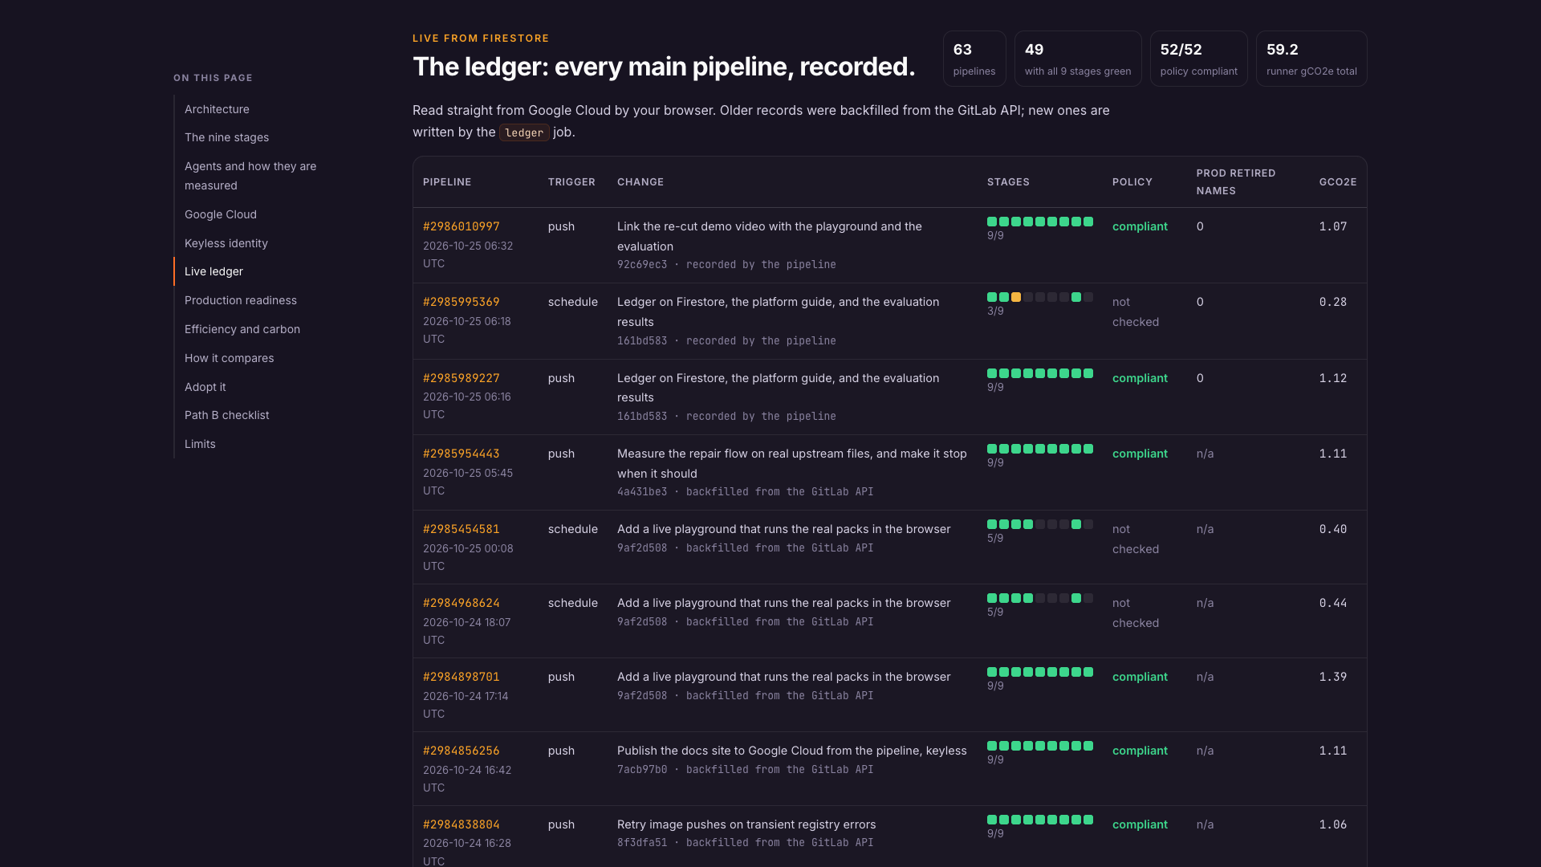Click commit hash 4a431be3
Image resolution: width=1541 pixels, height=867 pixels.
coord(642,492)
